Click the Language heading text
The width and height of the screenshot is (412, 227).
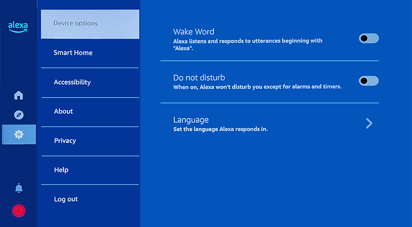click(191, 120)
